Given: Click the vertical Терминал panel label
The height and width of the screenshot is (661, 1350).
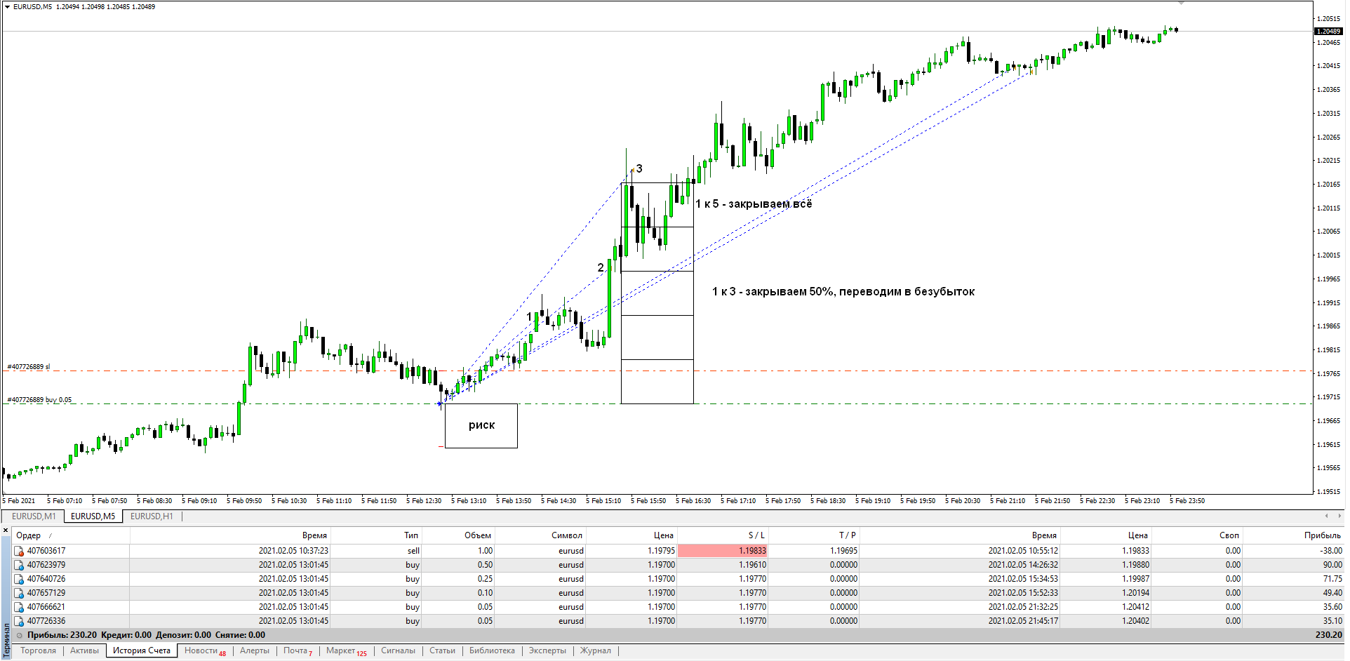Looking at the screenshot, I should pyautogui.click(x=6, y=639).
